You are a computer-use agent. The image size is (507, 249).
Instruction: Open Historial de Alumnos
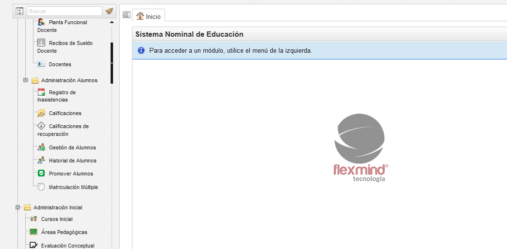click(x=73, y=161)
